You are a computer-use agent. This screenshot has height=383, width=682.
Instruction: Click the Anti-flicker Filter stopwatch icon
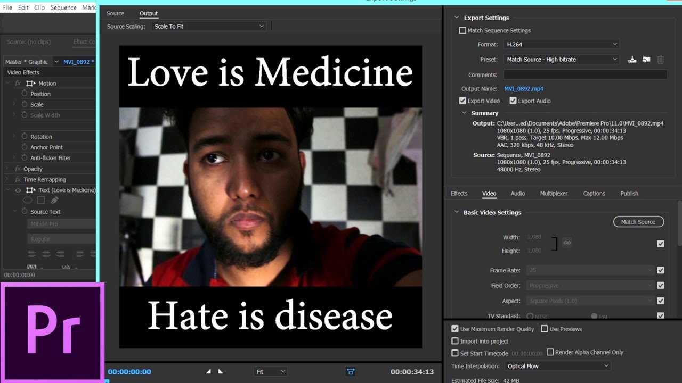click(x=25, y=157)
